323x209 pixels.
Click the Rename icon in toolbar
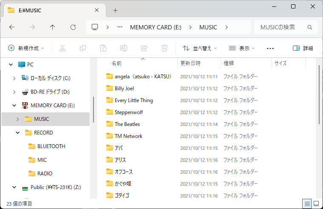click(x=124, y=48)
